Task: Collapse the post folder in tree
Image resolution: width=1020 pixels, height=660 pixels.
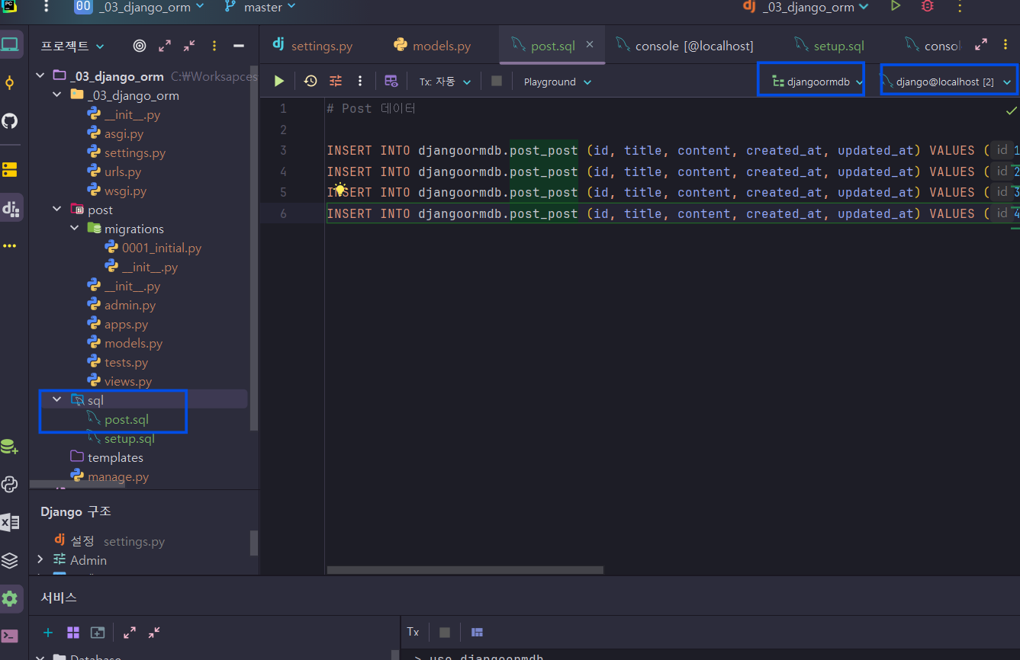Action: [57, 210]
